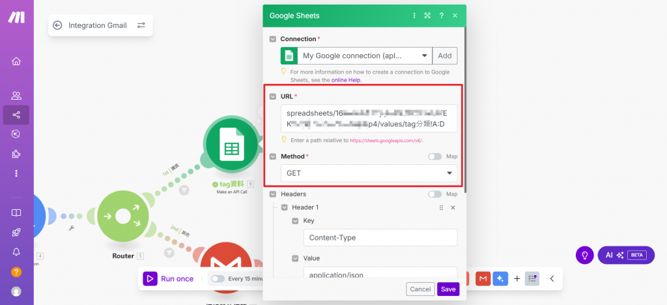The height and width of the screenshot is (305, 667).
Task: Open the online Help link
Action: tap(347, 80)
